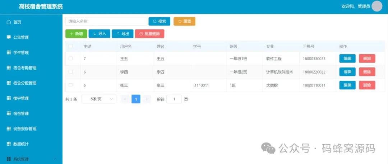Check the row checkbox for 李四
388x164 pixels.
tap(70, 72)
